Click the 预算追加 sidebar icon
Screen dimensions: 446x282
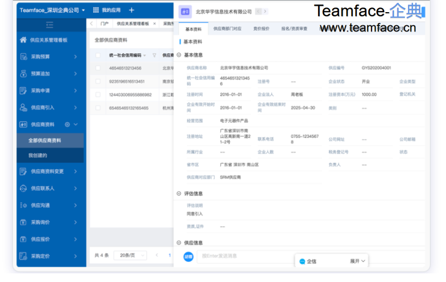[23, 74]
